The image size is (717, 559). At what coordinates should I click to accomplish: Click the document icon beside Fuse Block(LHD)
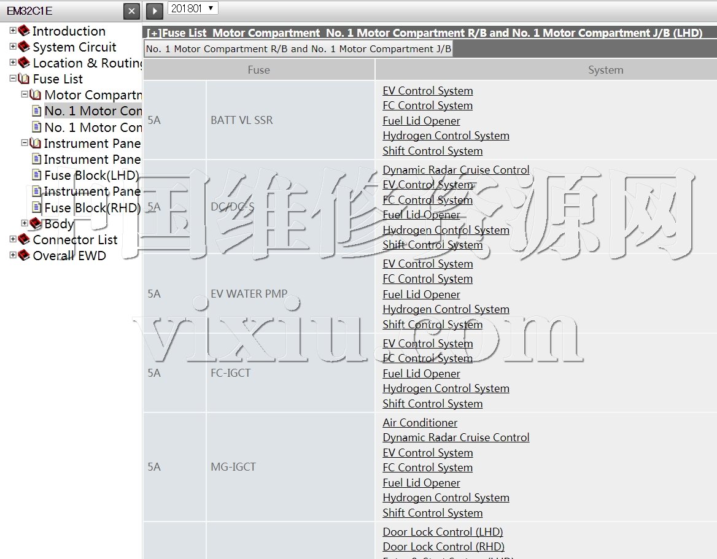click(37, 175)
